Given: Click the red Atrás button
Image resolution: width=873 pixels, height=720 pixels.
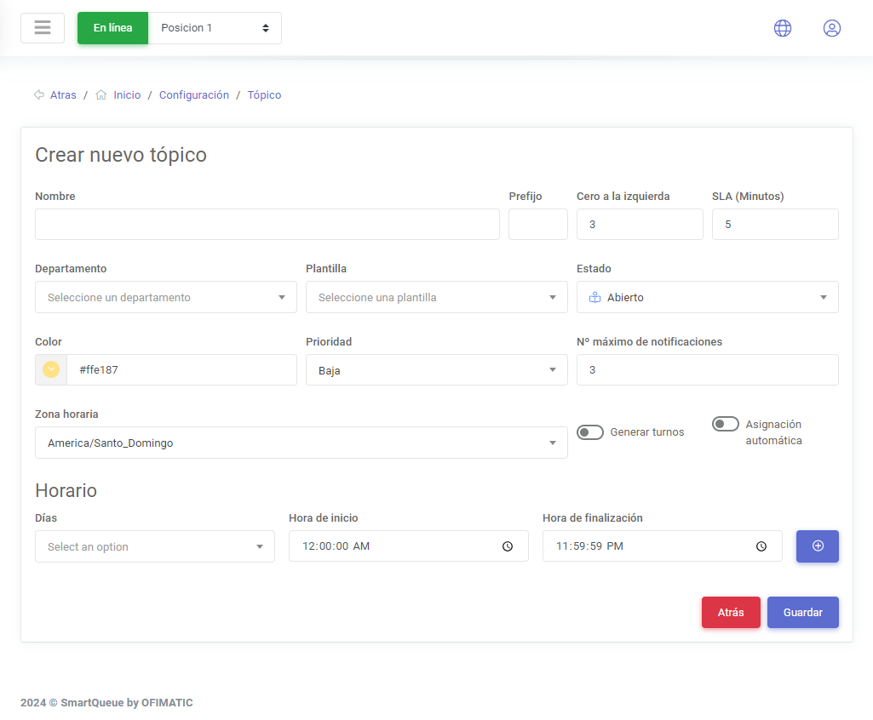Looking at the screenshot, I should coord(730,613).
